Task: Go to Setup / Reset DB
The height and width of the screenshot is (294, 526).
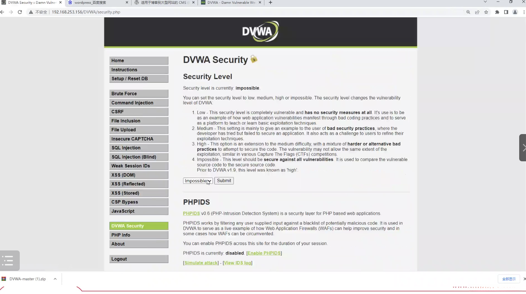Action: click(139, 79)
